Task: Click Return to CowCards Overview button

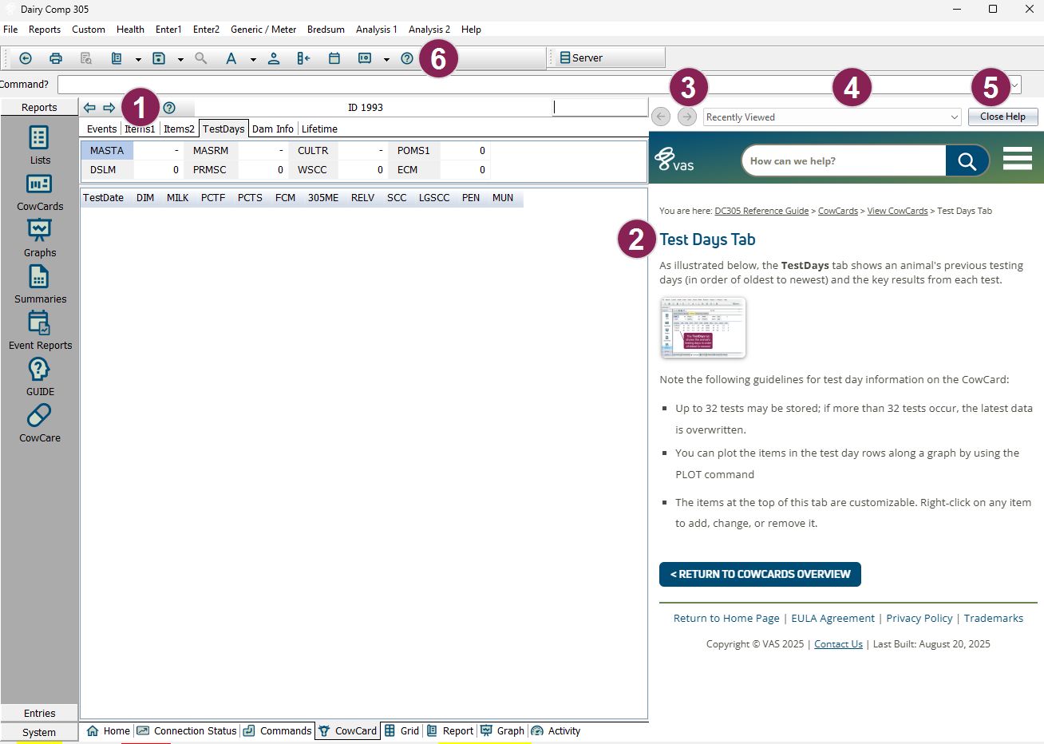Action: click(760, 574)
